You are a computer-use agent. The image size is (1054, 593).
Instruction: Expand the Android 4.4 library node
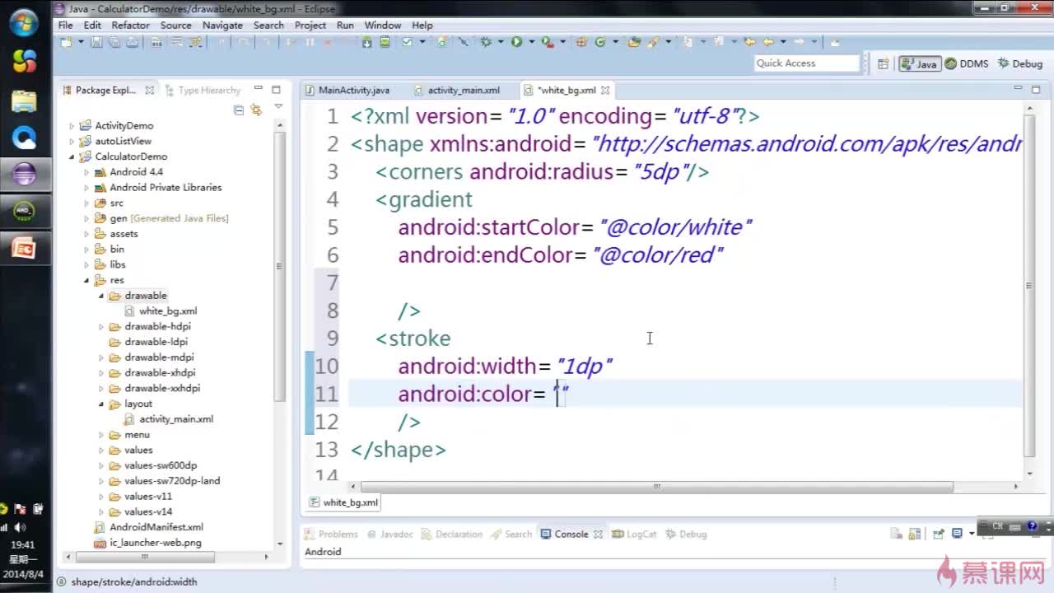coord(86,172)
